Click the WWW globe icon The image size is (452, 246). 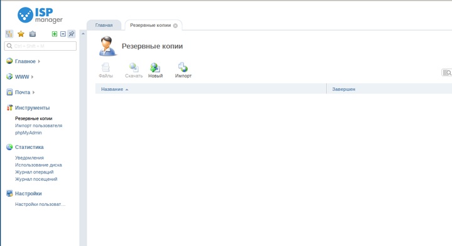(9, 76)
